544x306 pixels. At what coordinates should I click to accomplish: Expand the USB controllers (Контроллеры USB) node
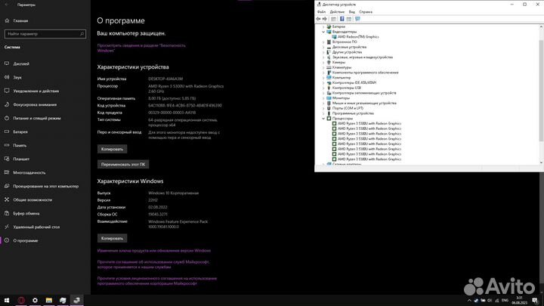tap(323, 88)
